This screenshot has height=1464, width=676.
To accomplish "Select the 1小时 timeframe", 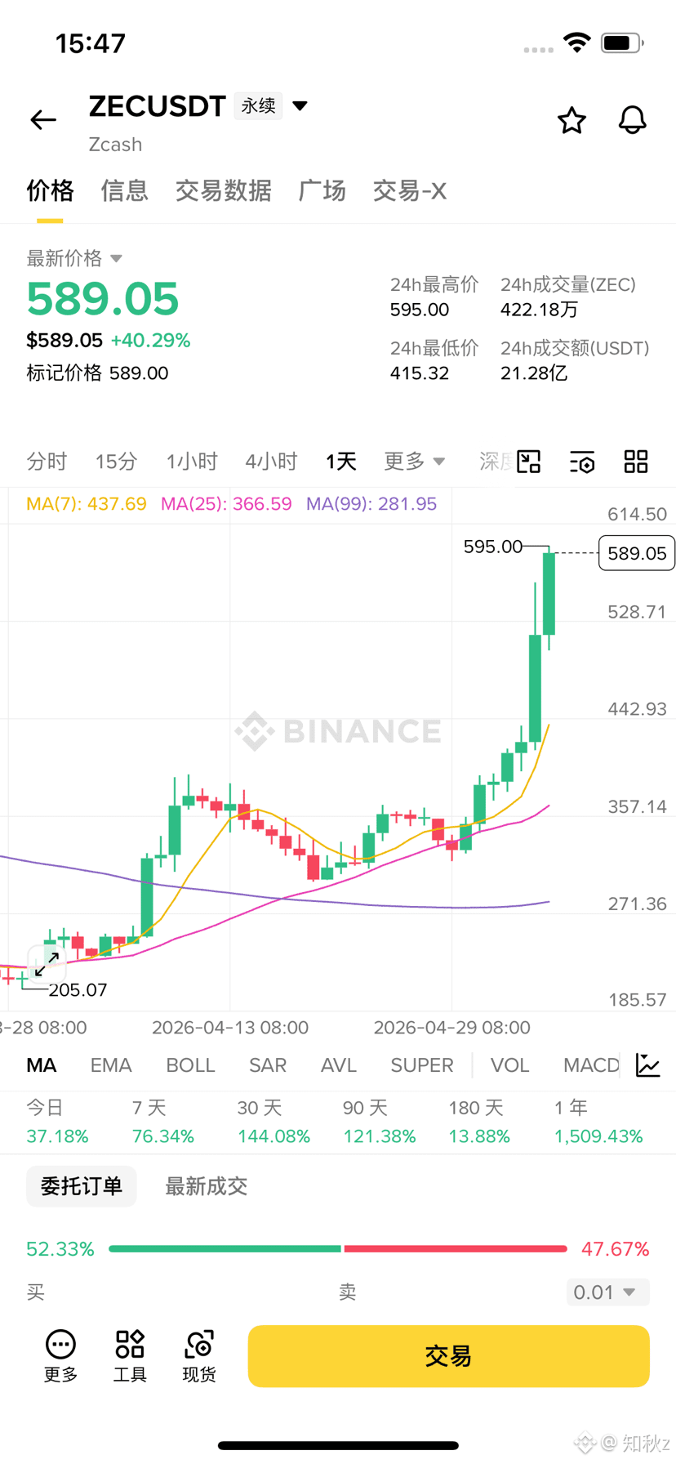I will 192,462.
